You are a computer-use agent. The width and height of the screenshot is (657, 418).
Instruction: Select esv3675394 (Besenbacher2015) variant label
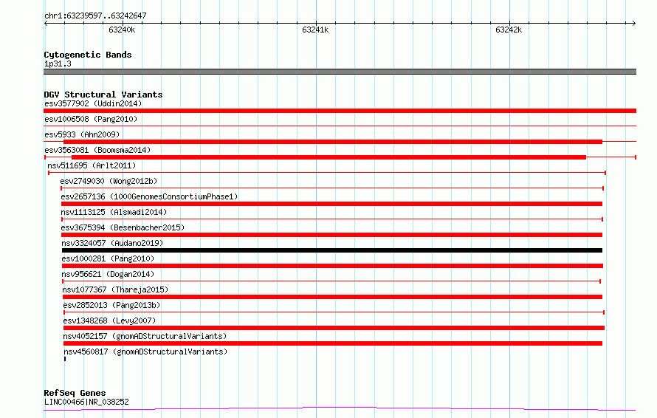tap(123, 227)
